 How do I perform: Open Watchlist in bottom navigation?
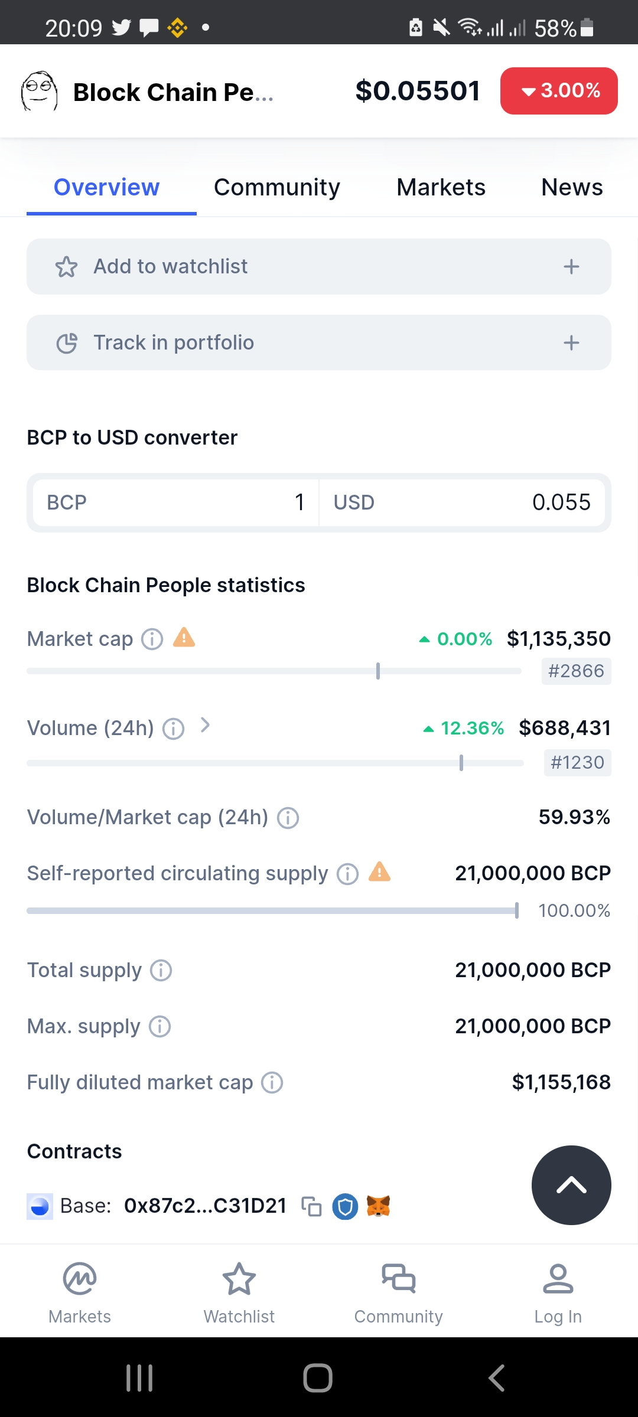(239, 1291)
